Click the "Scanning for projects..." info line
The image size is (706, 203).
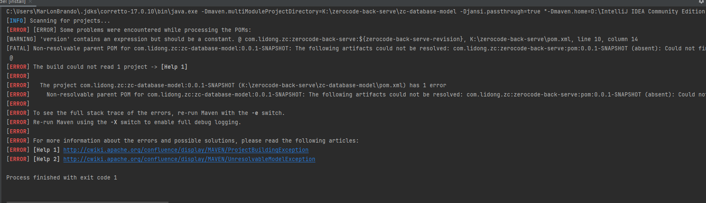pos(70,21)
